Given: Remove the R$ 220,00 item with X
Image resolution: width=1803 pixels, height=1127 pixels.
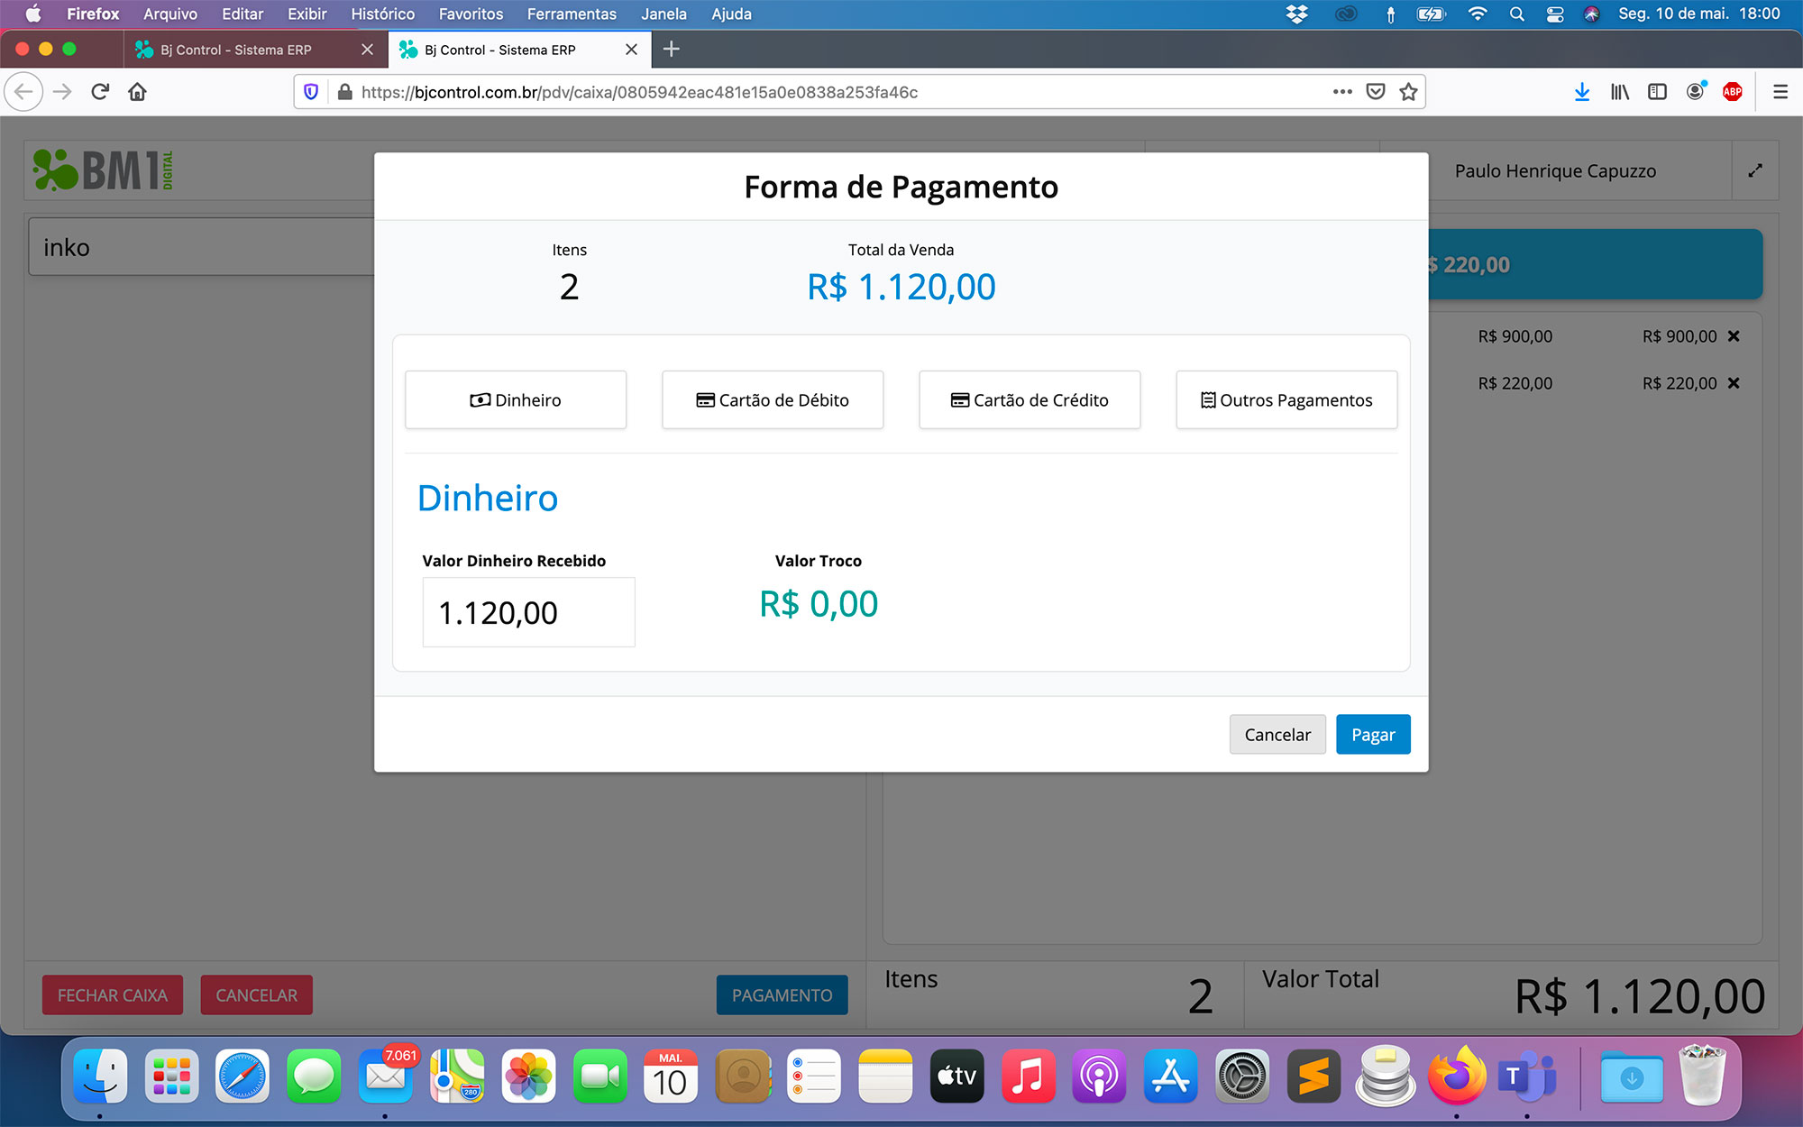Looking at the screenshot, I should (x=1734, y=383).
